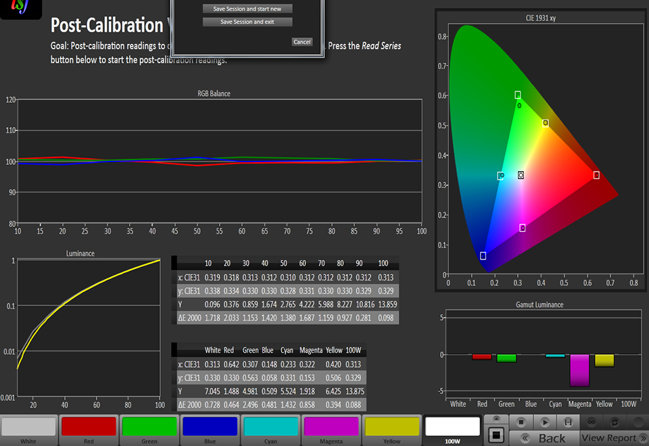Click the yellow target marker on CIE chart
The image size is (649, 446).
(546, 123)
